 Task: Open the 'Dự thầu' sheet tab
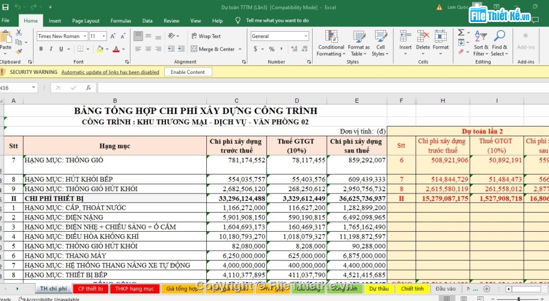tap(379, 289)
